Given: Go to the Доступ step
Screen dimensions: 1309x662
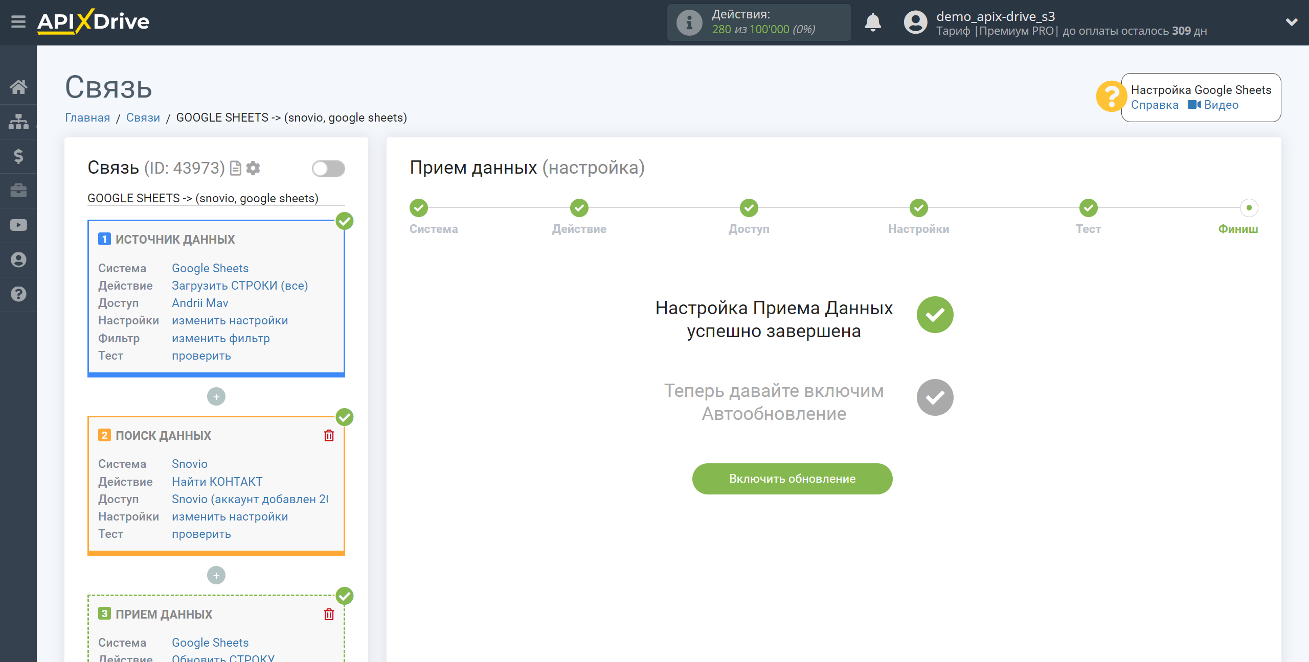Looking at the screenshot, I should point(749,208).
